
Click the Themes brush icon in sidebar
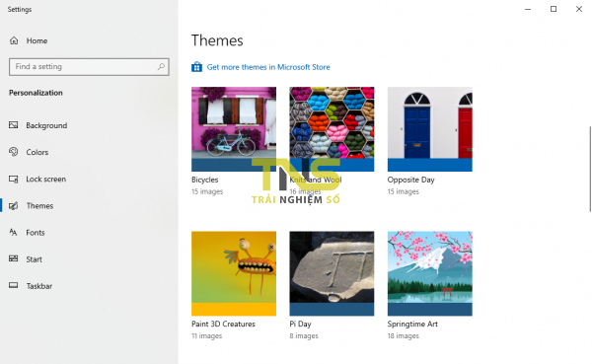14,206
